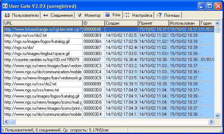Minimize the User Gate window
The height and width of the screenshot is (134, 224).
tap(201, 6)
